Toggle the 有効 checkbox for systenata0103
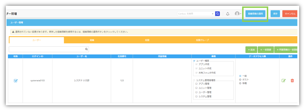 [16, 81]
